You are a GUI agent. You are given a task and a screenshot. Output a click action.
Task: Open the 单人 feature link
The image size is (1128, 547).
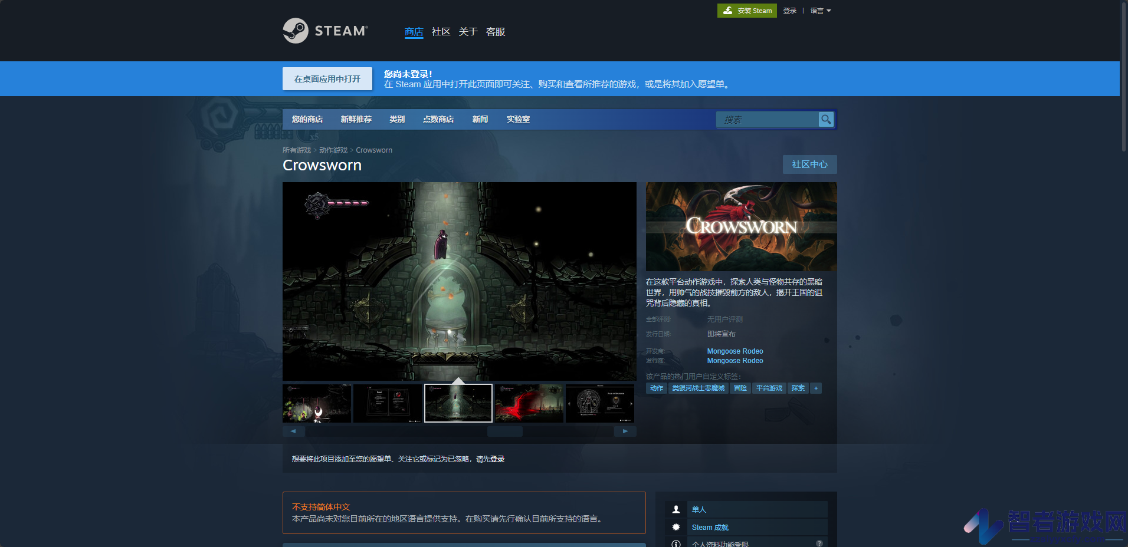tap(699, 509)
